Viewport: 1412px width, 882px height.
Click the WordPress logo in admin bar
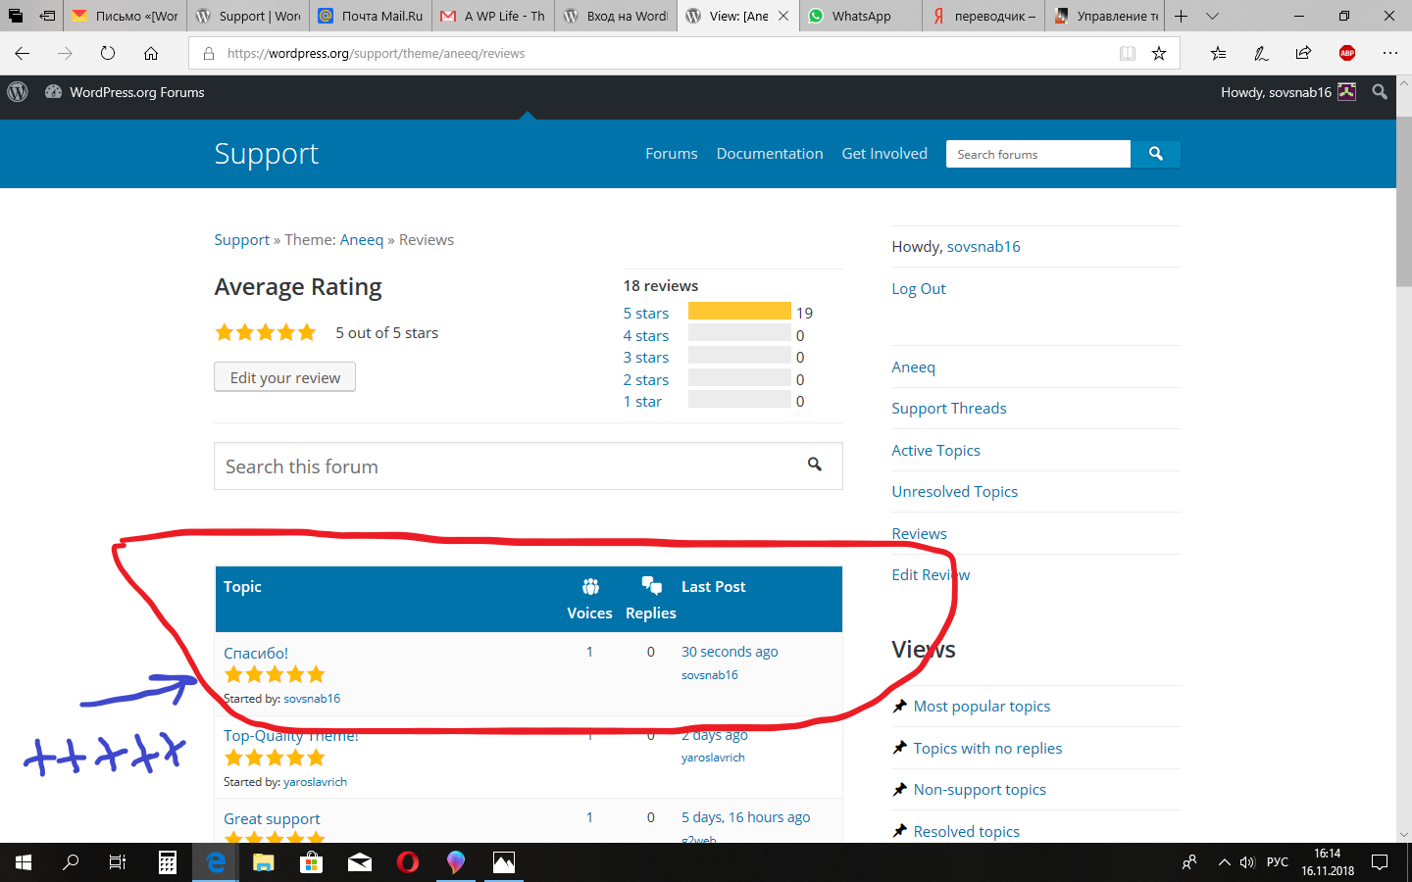coord(18,92)
